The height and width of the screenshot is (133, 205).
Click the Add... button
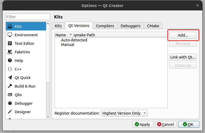(x=183, y=35)
